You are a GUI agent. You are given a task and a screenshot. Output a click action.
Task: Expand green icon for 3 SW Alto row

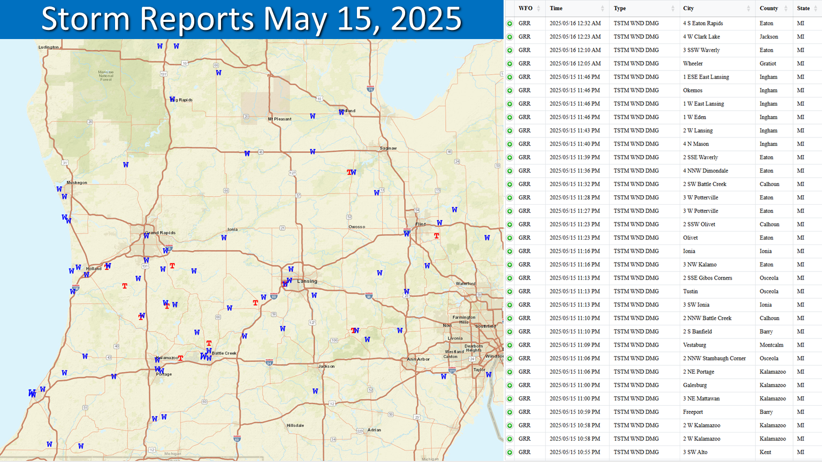509,452
